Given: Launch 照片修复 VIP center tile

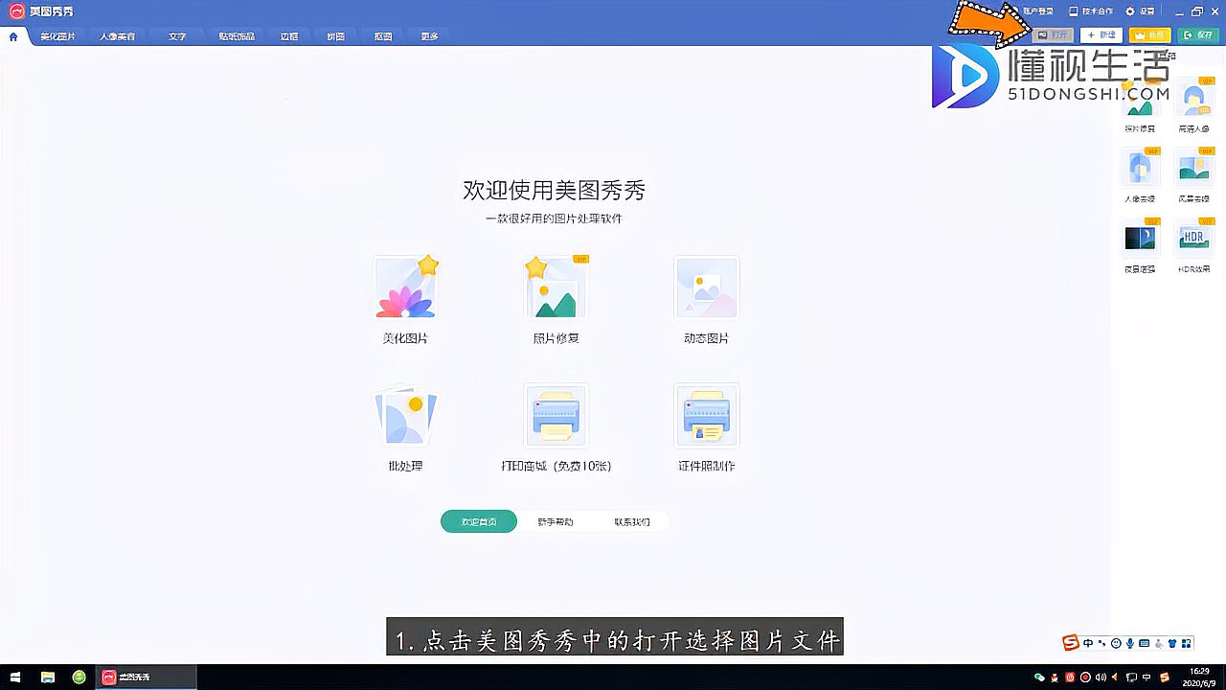Looking at the screenshot, I should 556,287.
